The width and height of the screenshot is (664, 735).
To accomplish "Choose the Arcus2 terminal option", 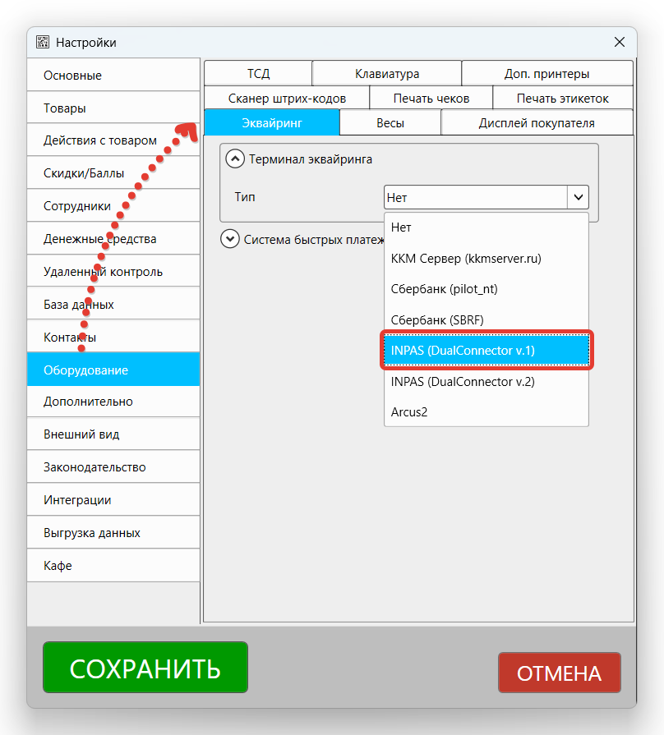I will point(486,411).
